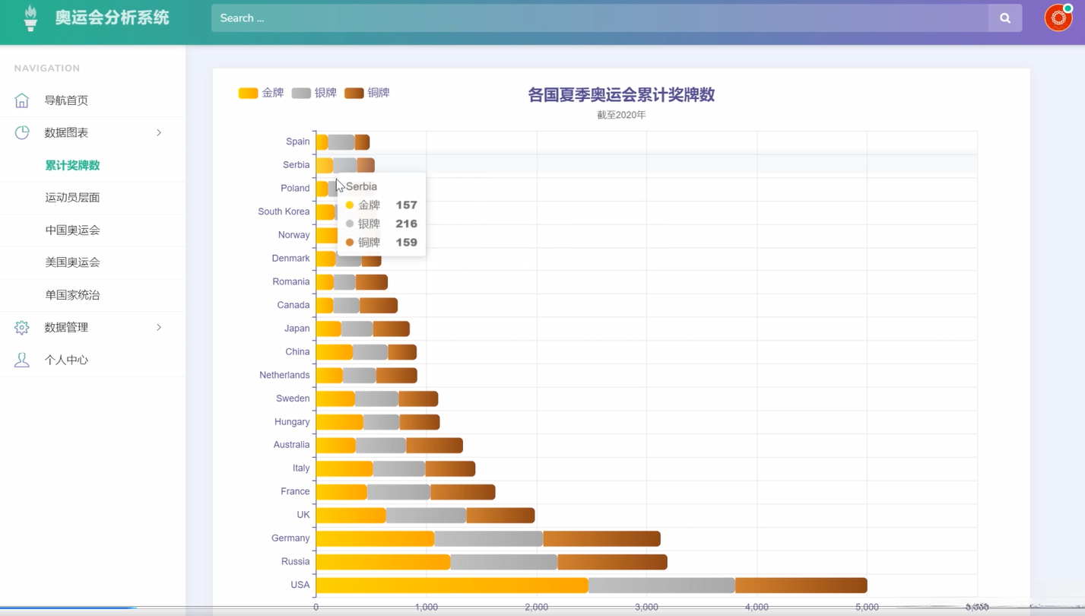Open the 中国奥运会 page
1085x616 pixels.
[x=72, y=230]
